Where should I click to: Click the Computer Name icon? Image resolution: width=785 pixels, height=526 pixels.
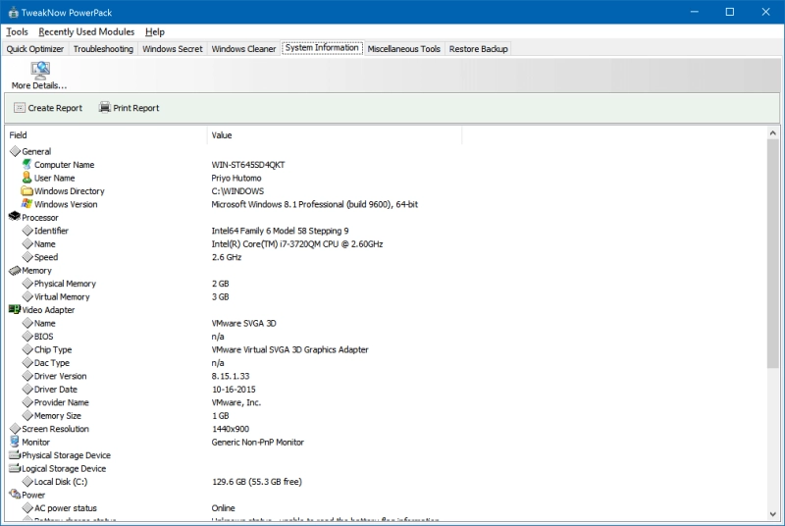tap(27, 164)
